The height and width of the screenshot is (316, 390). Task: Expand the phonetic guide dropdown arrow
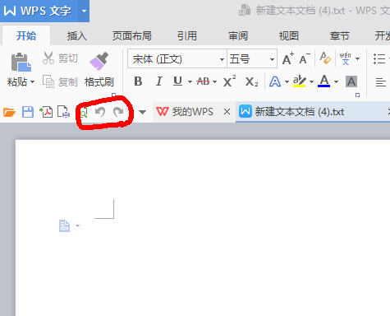click(357, 58)
